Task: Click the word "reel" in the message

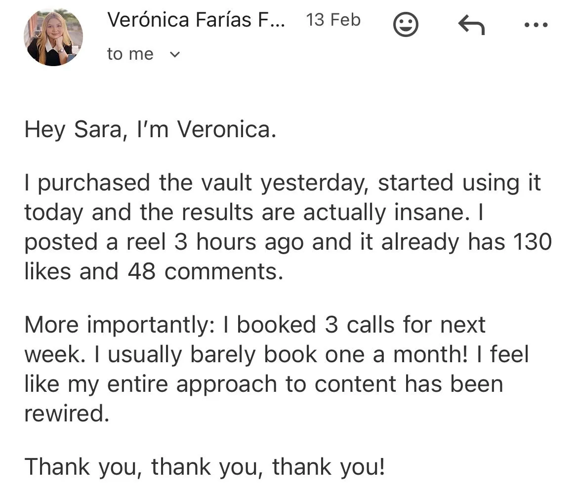Action: [x=146, y=242]
